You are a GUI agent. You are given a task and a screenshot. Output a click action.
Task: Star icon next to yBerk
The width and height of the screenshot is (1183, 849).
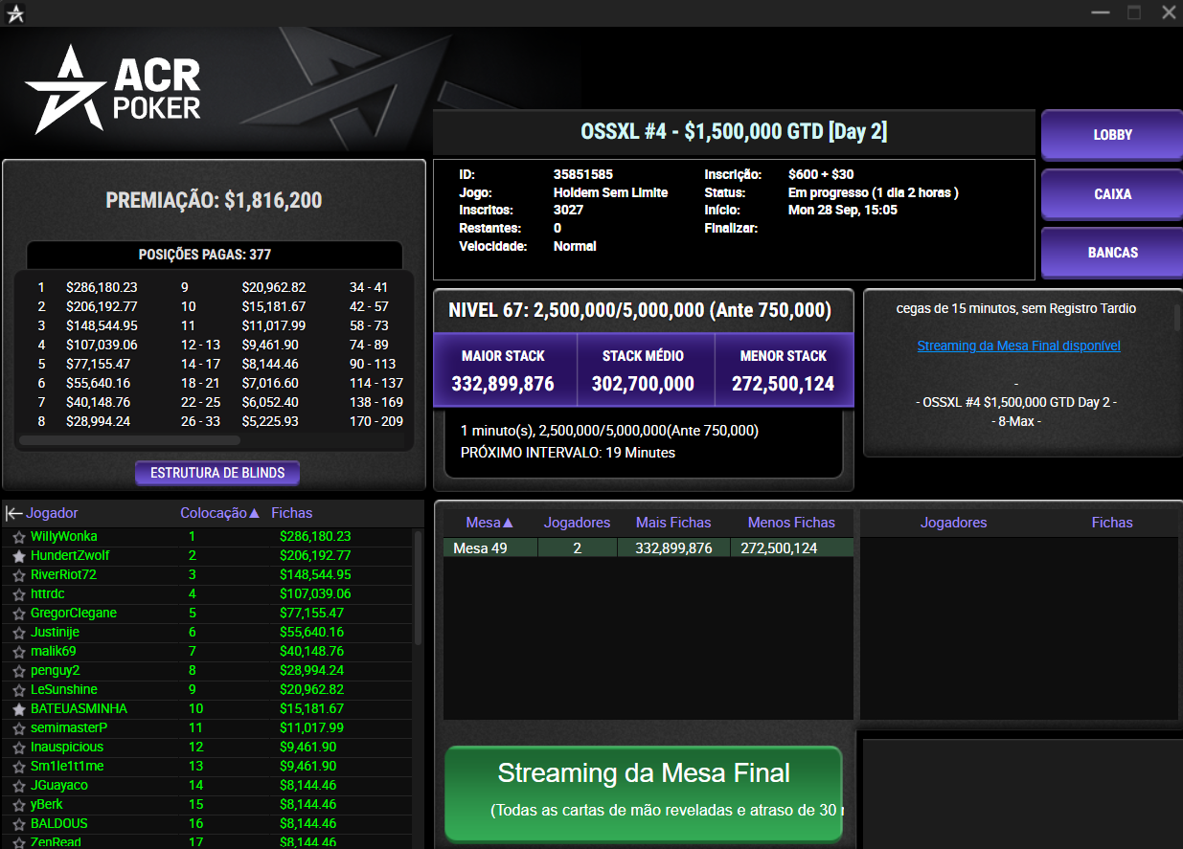pos(18,805)
